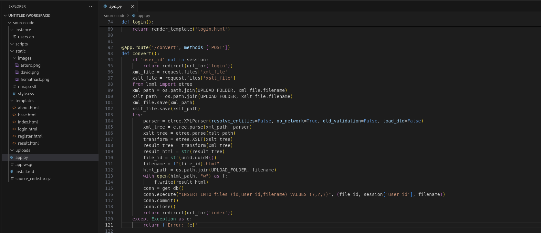
Task: Click the def convert() function definition
Action: tap(140, 53)
